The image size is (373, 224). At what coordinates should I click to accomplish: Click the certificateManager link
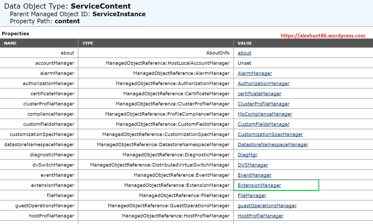coord(259,94)
